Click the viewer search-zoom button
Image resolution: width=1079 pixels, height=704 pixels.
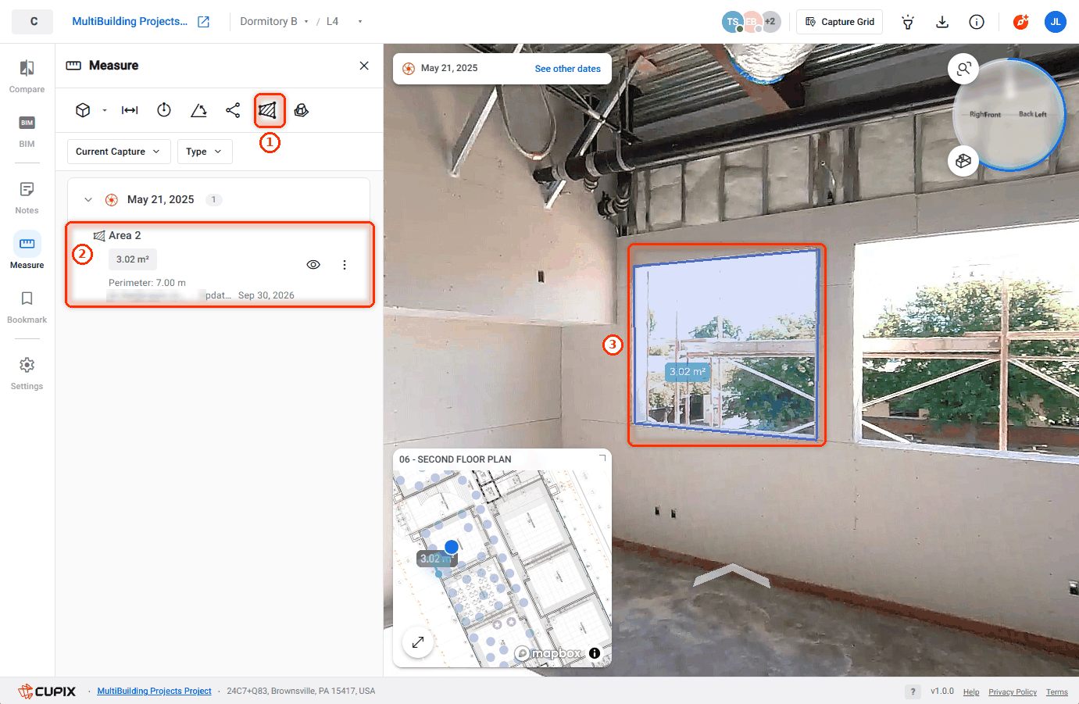pyautogui.click(x=963, y=69)
